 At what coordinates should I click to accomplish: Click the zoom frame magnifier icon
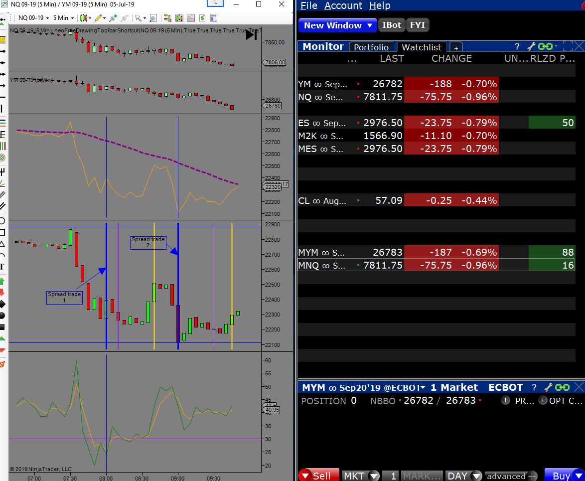coord(153,18)
